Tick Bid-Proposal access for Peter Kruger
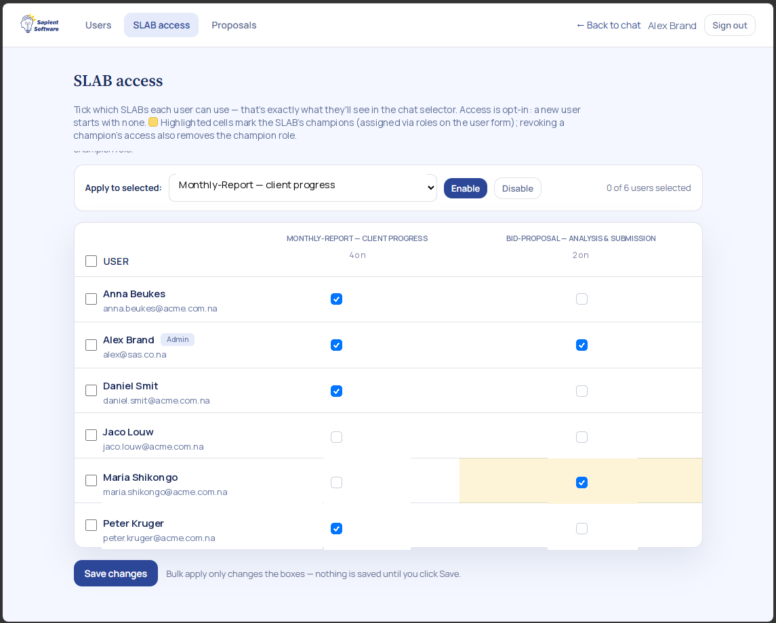Viewport: 776px width, 623px height. pos(582,529)
